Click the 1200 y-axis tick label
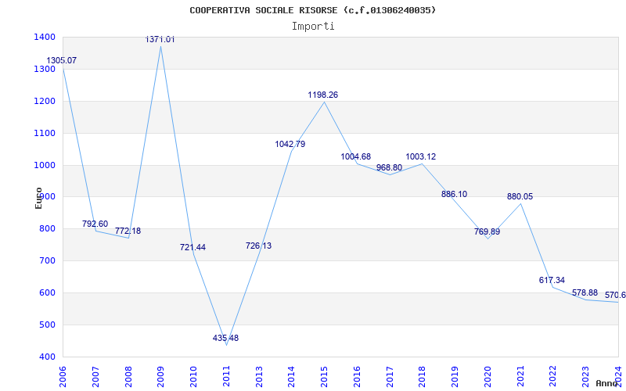The width and height of the screenshot is (626, 391). tap(45, 101)
